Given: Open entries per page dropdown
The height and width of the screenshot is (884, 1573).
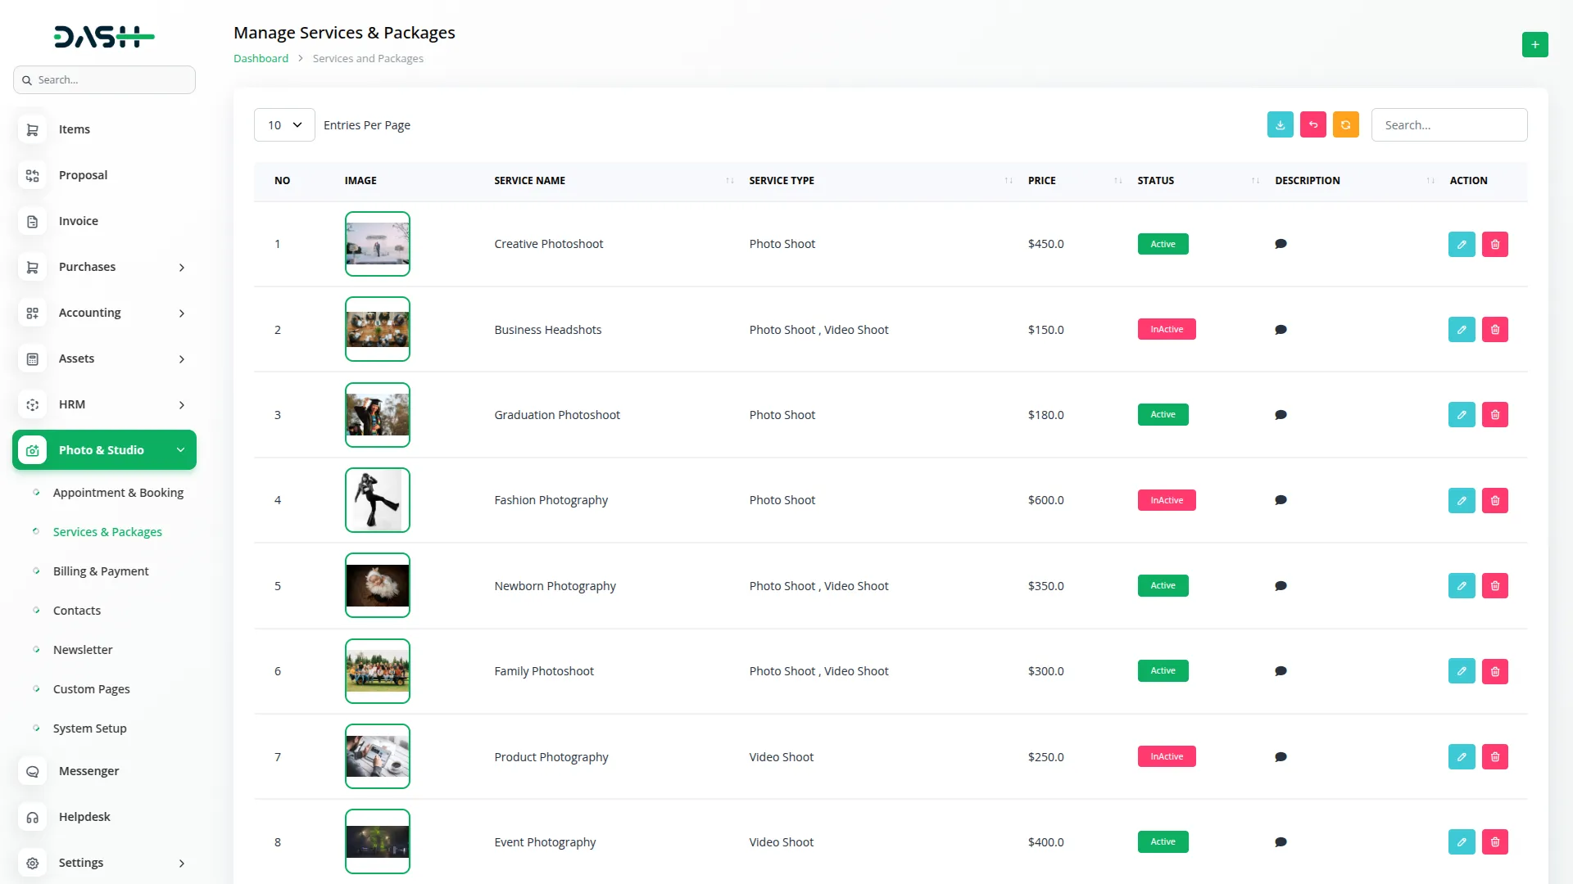Looking at the screenshot, I should pyautogui.click(x=284, y=124).
